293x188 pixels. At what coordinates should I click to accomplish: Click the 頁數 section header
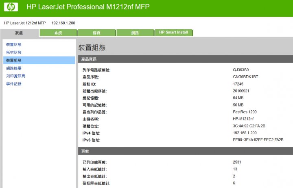pyautogui.click(x=186, y=151)
